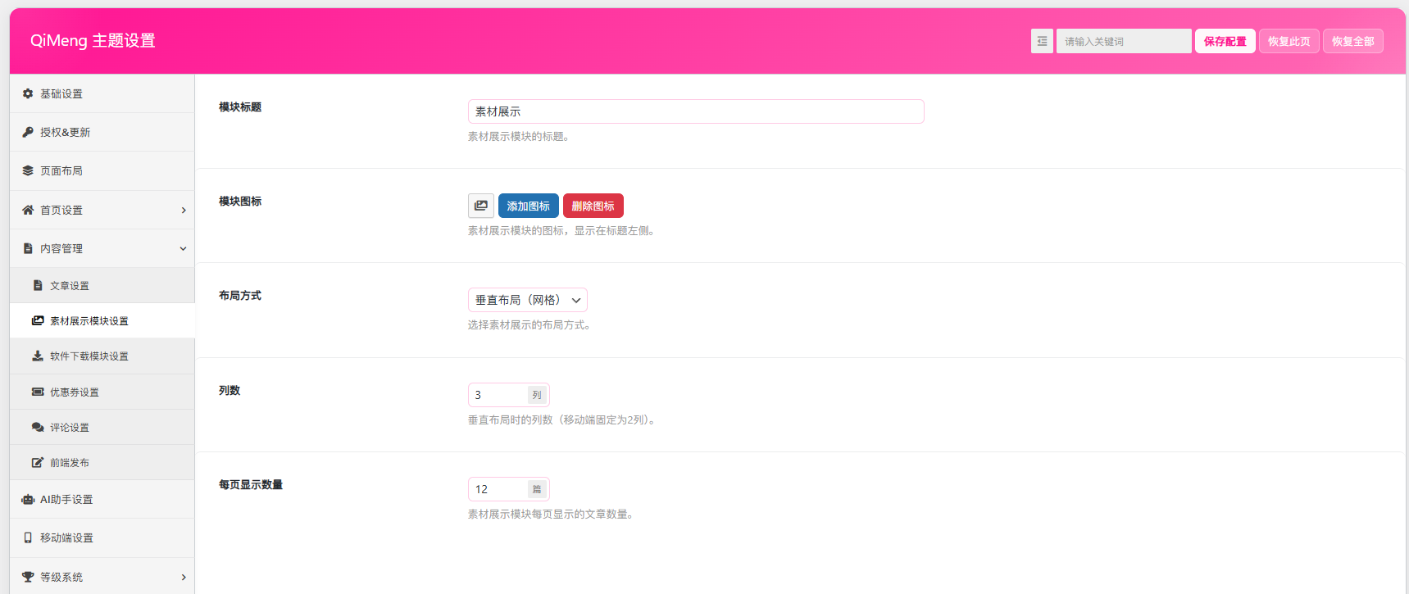Expand the 首页设置 submenu chevron
The width and height of the screenshot is (1409, 594).
[x=184, y=211]
